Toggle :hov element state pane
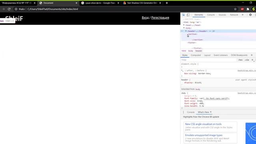Screen dimensions: 256x144 coord(240,60)
